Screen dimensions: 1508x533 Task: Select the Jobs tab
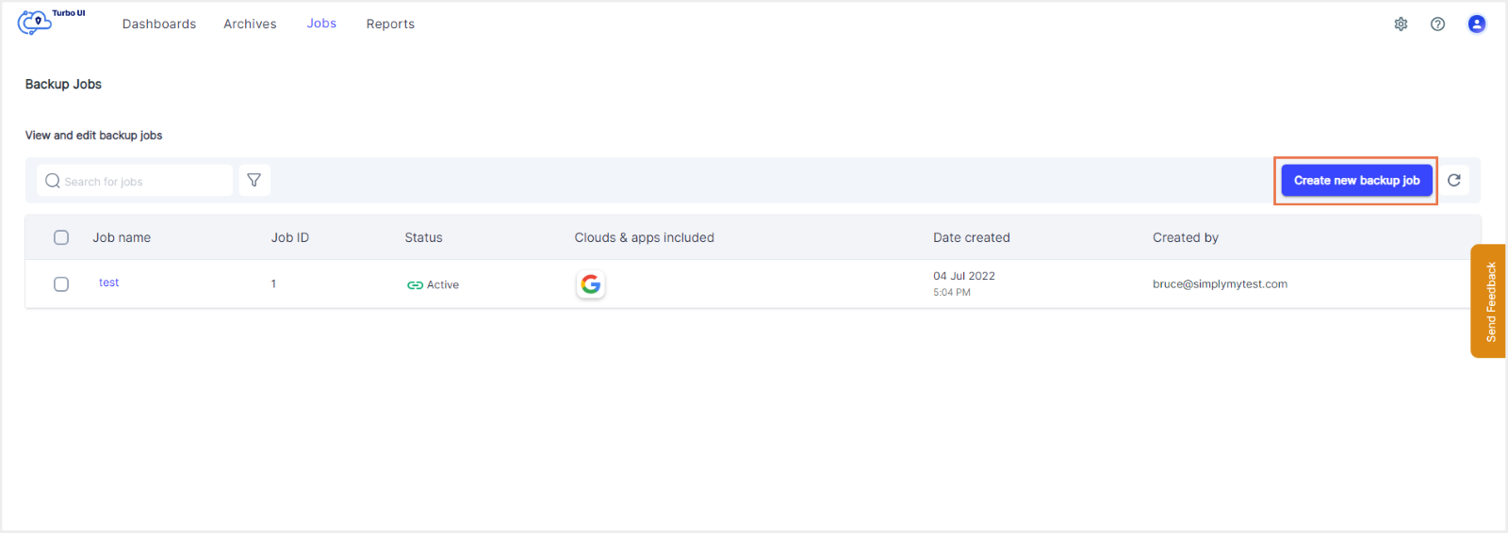pos(321,24)
